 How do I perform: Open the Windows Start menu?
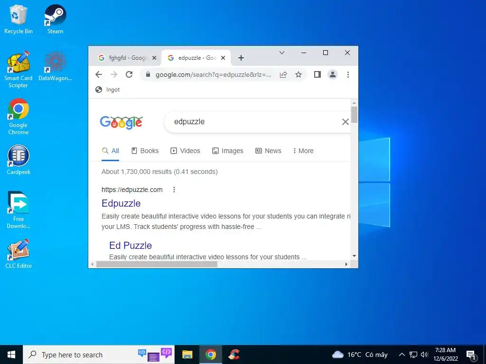pyautogui.click(x=11, y=355)
